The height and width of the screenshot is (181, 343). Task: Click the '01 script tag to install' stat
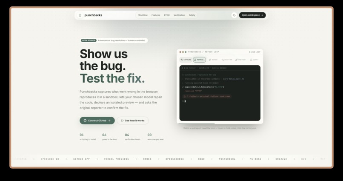[x=88, y=137]
